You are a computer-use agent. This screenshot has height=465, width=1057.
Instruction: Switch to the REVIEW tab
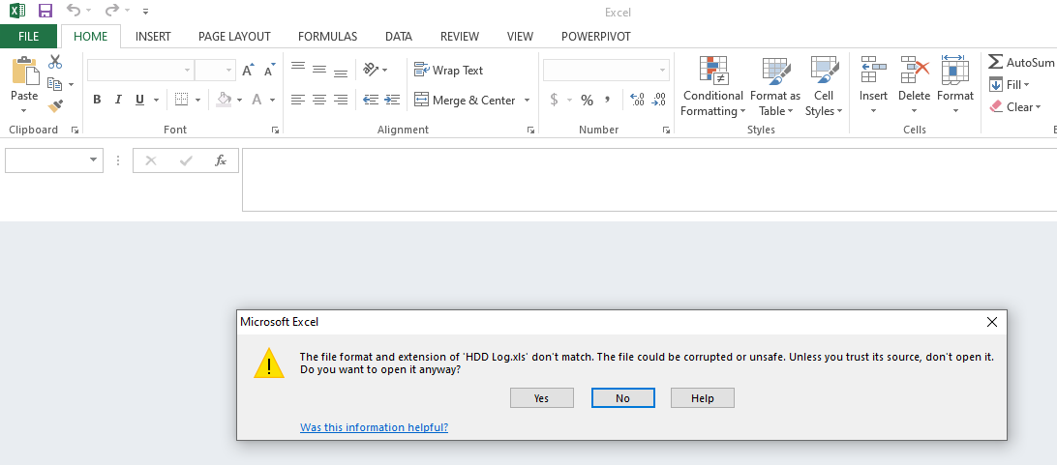point(460,37)
